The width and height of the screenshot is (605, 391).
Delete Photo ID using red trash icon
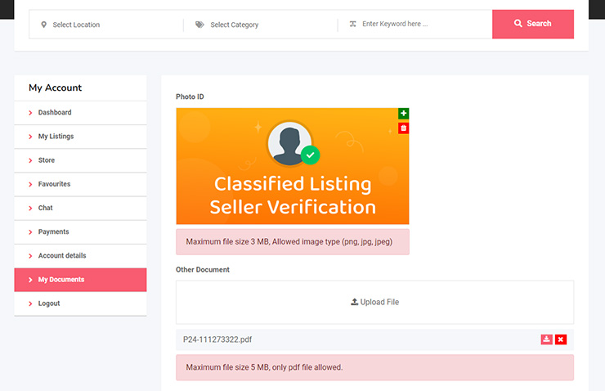403,128
